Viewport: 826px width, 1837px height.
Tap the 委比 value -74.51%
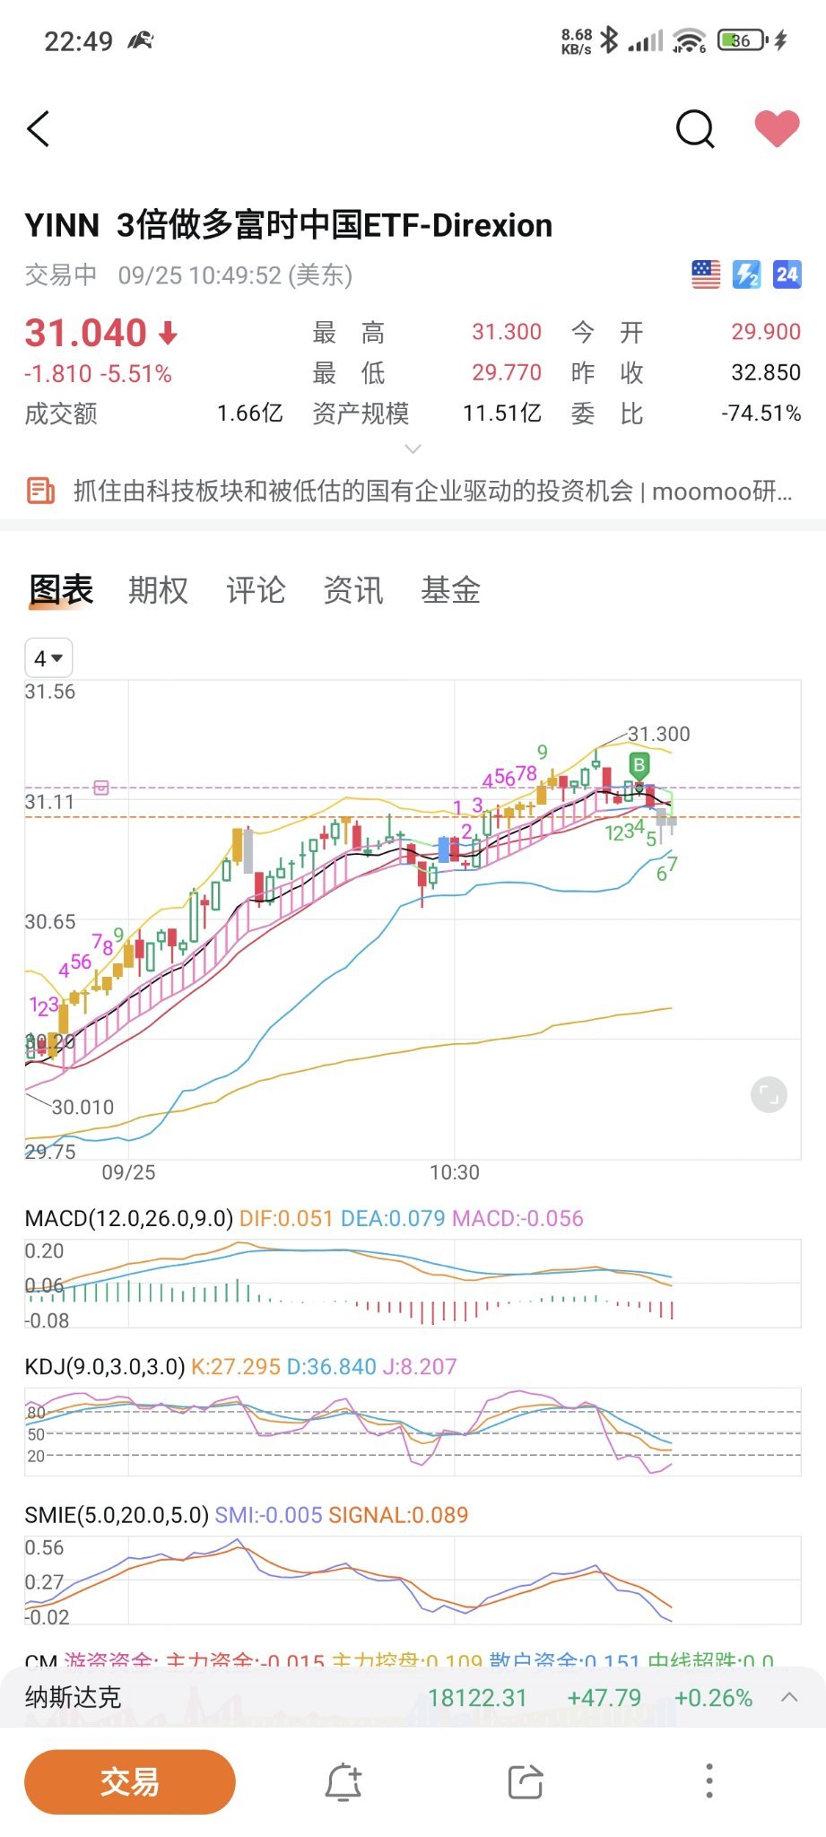pos(761,414)
